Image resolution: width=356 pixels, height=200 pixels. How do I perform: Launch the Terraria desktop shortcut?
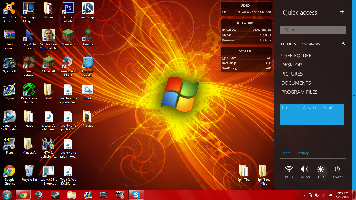pos(88,37)
